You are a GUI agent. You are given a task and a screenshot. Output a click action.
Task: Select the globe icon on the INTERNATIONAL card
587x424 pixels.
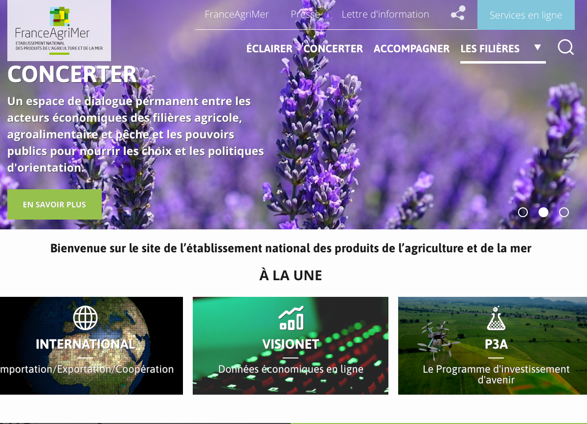coord(86,317)
